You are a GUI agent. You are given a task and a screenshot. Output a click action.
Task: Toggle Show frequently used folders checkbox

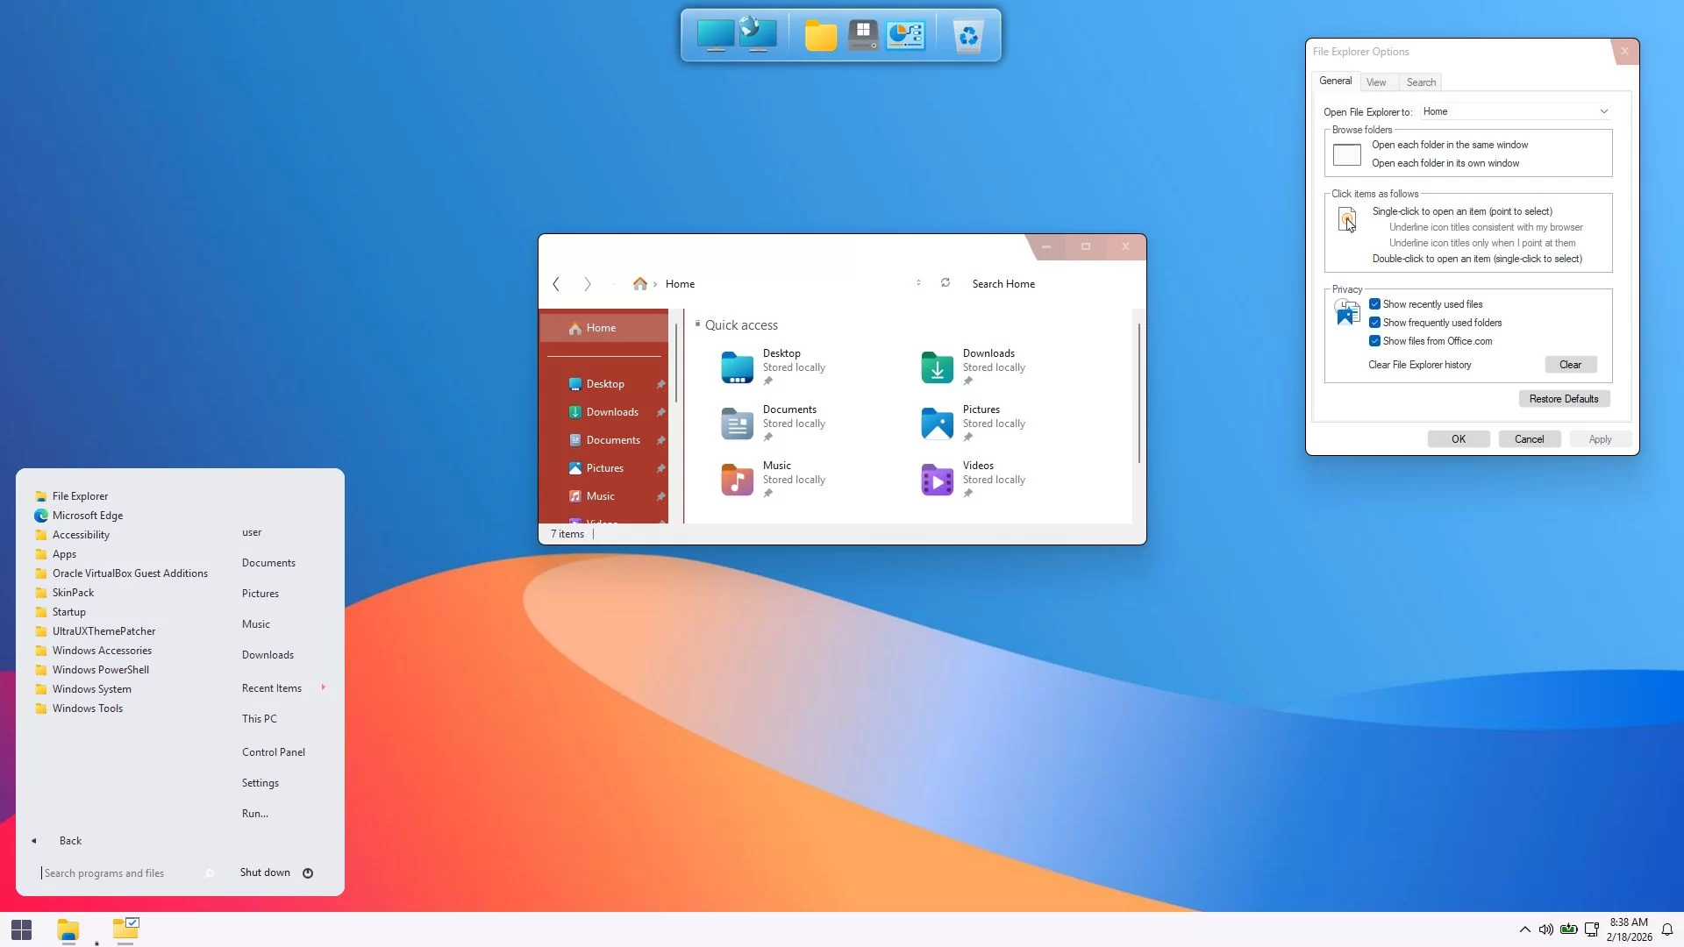click(x=1374, y=323)
